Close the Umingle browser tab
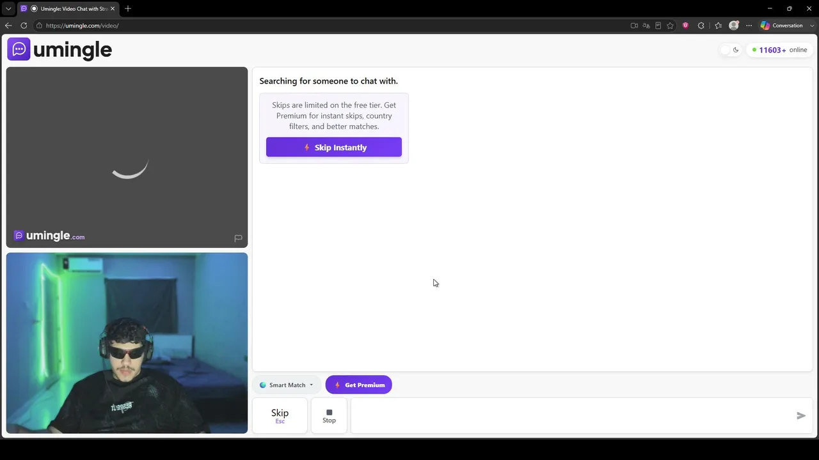Viewport: 819px width, 460px height. click(113, 8)
